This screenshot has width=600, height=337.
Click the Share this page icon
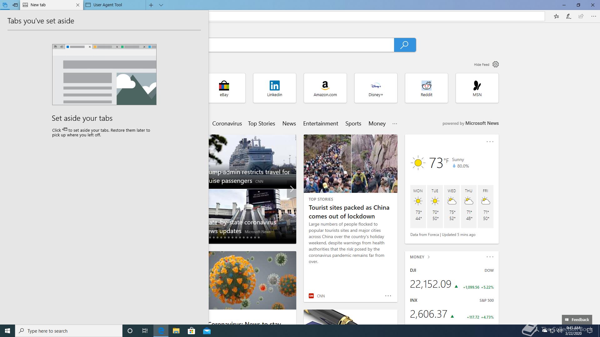coord(581,16)
